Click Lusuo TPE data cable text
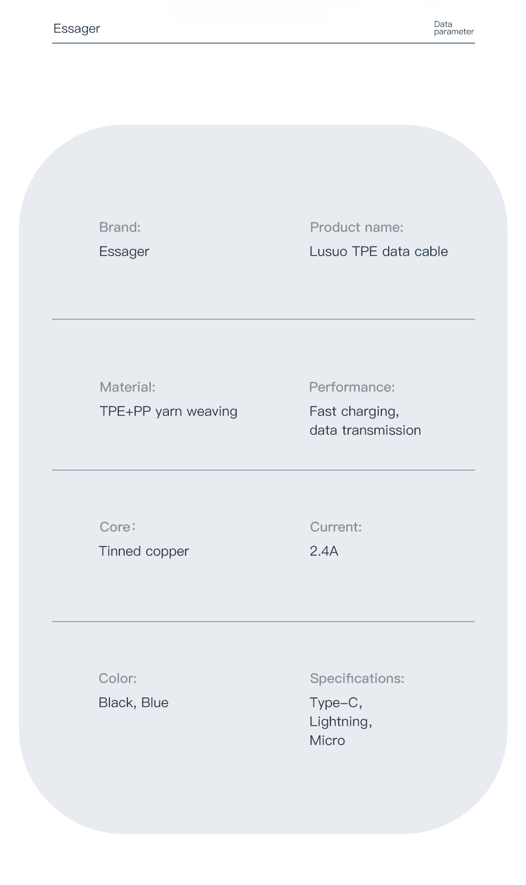526x885 pixels. (379, 251)
